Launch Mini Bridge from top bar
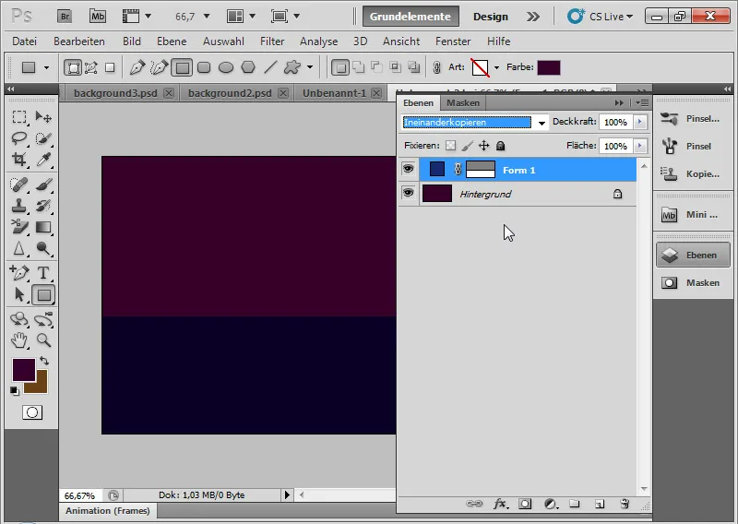Viewport: 738px width, 524px height. click(98, 17)
